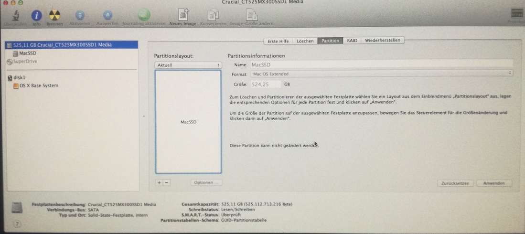The width and height of the screenshot is (525, 234).
Task: Click the Aktivieren toolbar icon
Action: (80, 15)
